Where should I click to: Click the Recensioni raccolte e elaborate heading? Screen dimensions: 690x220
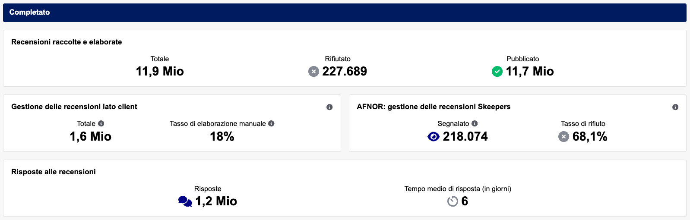click(x=66, y=42)
